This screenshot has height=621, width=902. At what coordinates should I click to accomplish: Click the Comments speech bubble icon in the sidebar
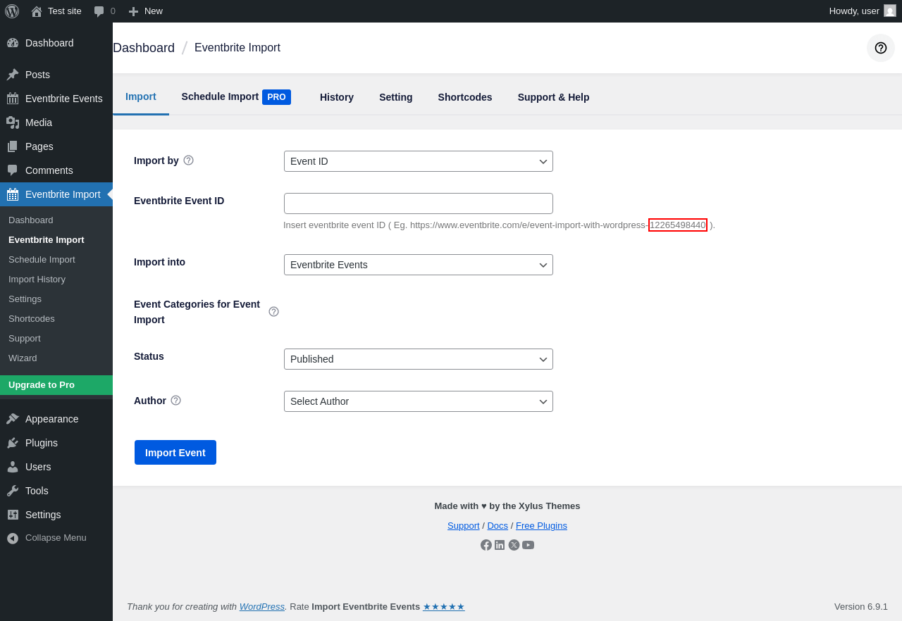point(13,170)
